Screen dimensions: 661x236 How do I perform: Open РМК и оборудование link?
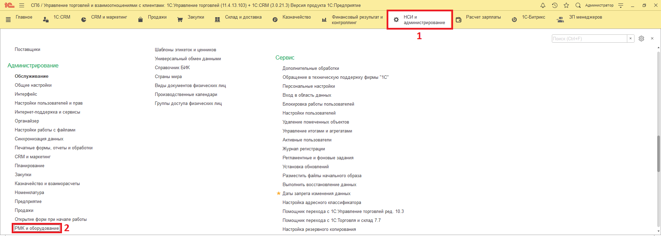(x=37, y=228)
